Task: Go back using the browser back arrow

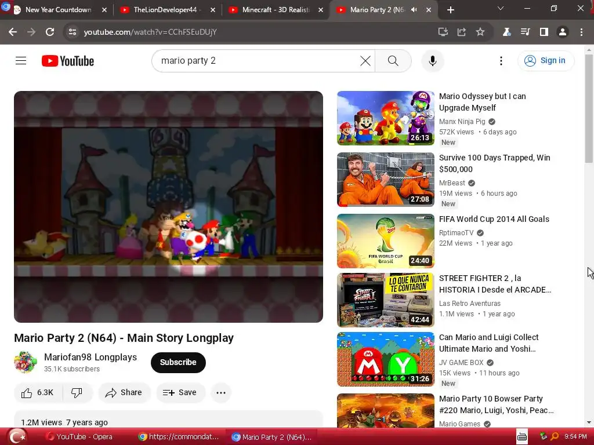Action: click(x=13, y=32)
